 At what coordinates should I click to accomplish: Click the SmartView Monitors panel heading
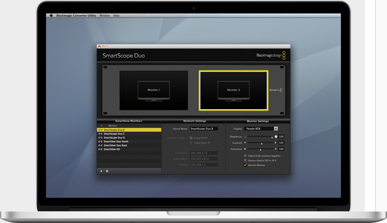coord(129,121)
